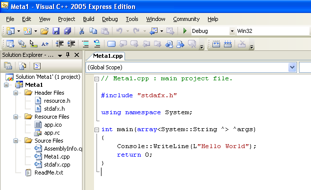Click the Navigate Backward icon
This screenshot has width=311, height=190.
(x=153, y=31)
